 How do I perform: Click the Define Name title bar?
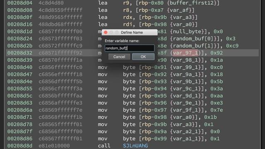coord(130,32)
